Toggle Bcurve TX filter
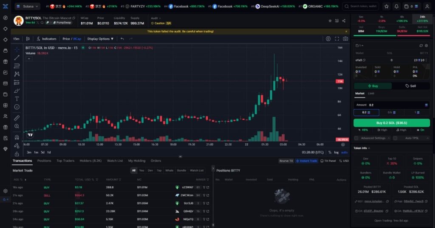This screenshot has width=435, height=228. 286,161
